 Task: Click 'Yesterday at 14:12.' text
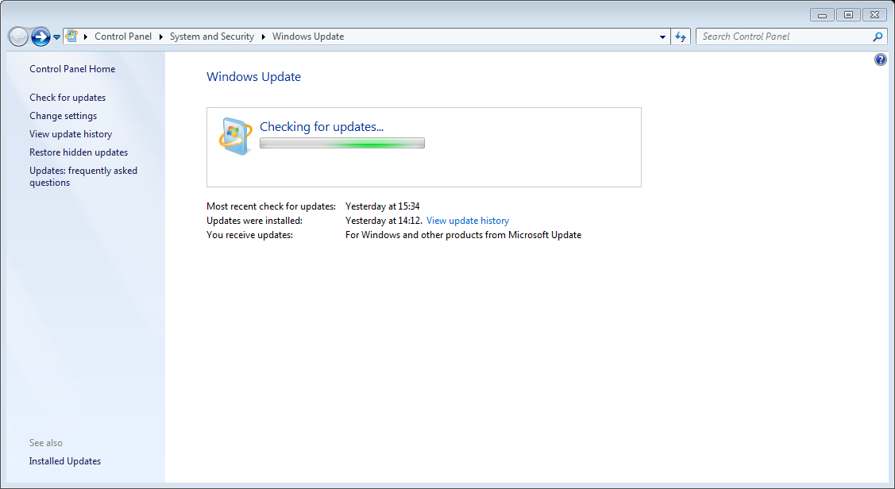(384, 221)
